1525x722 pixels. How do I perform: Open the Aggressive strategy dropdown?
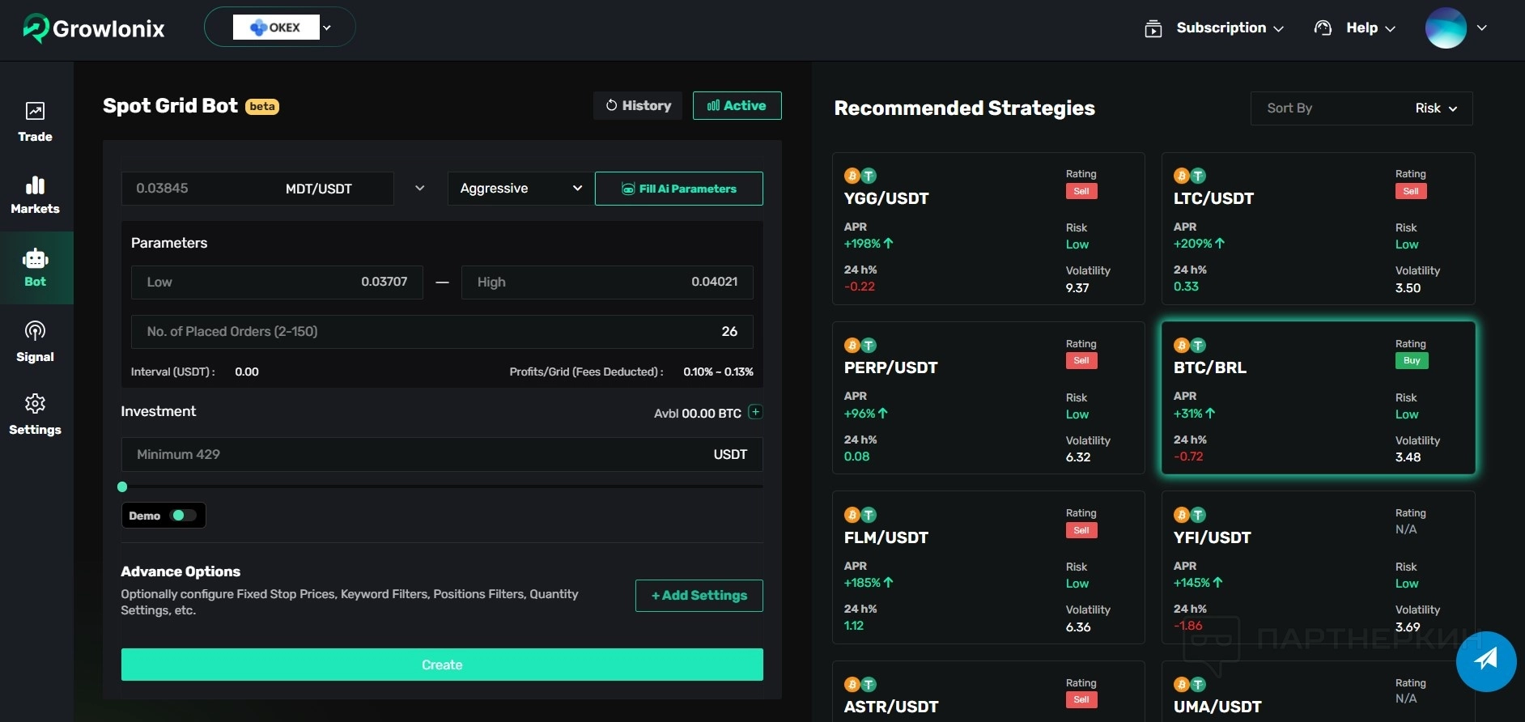pos(520,189)
